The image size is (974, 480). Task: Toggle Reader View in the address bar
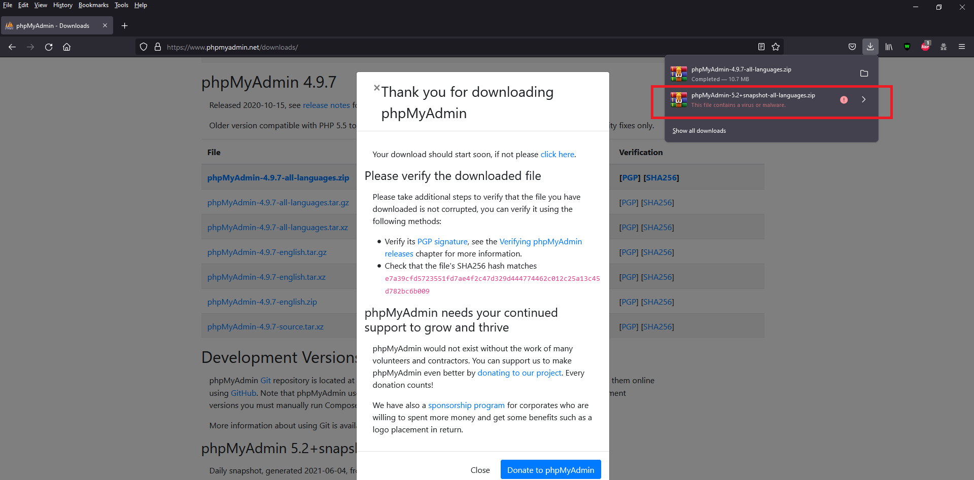761,47
